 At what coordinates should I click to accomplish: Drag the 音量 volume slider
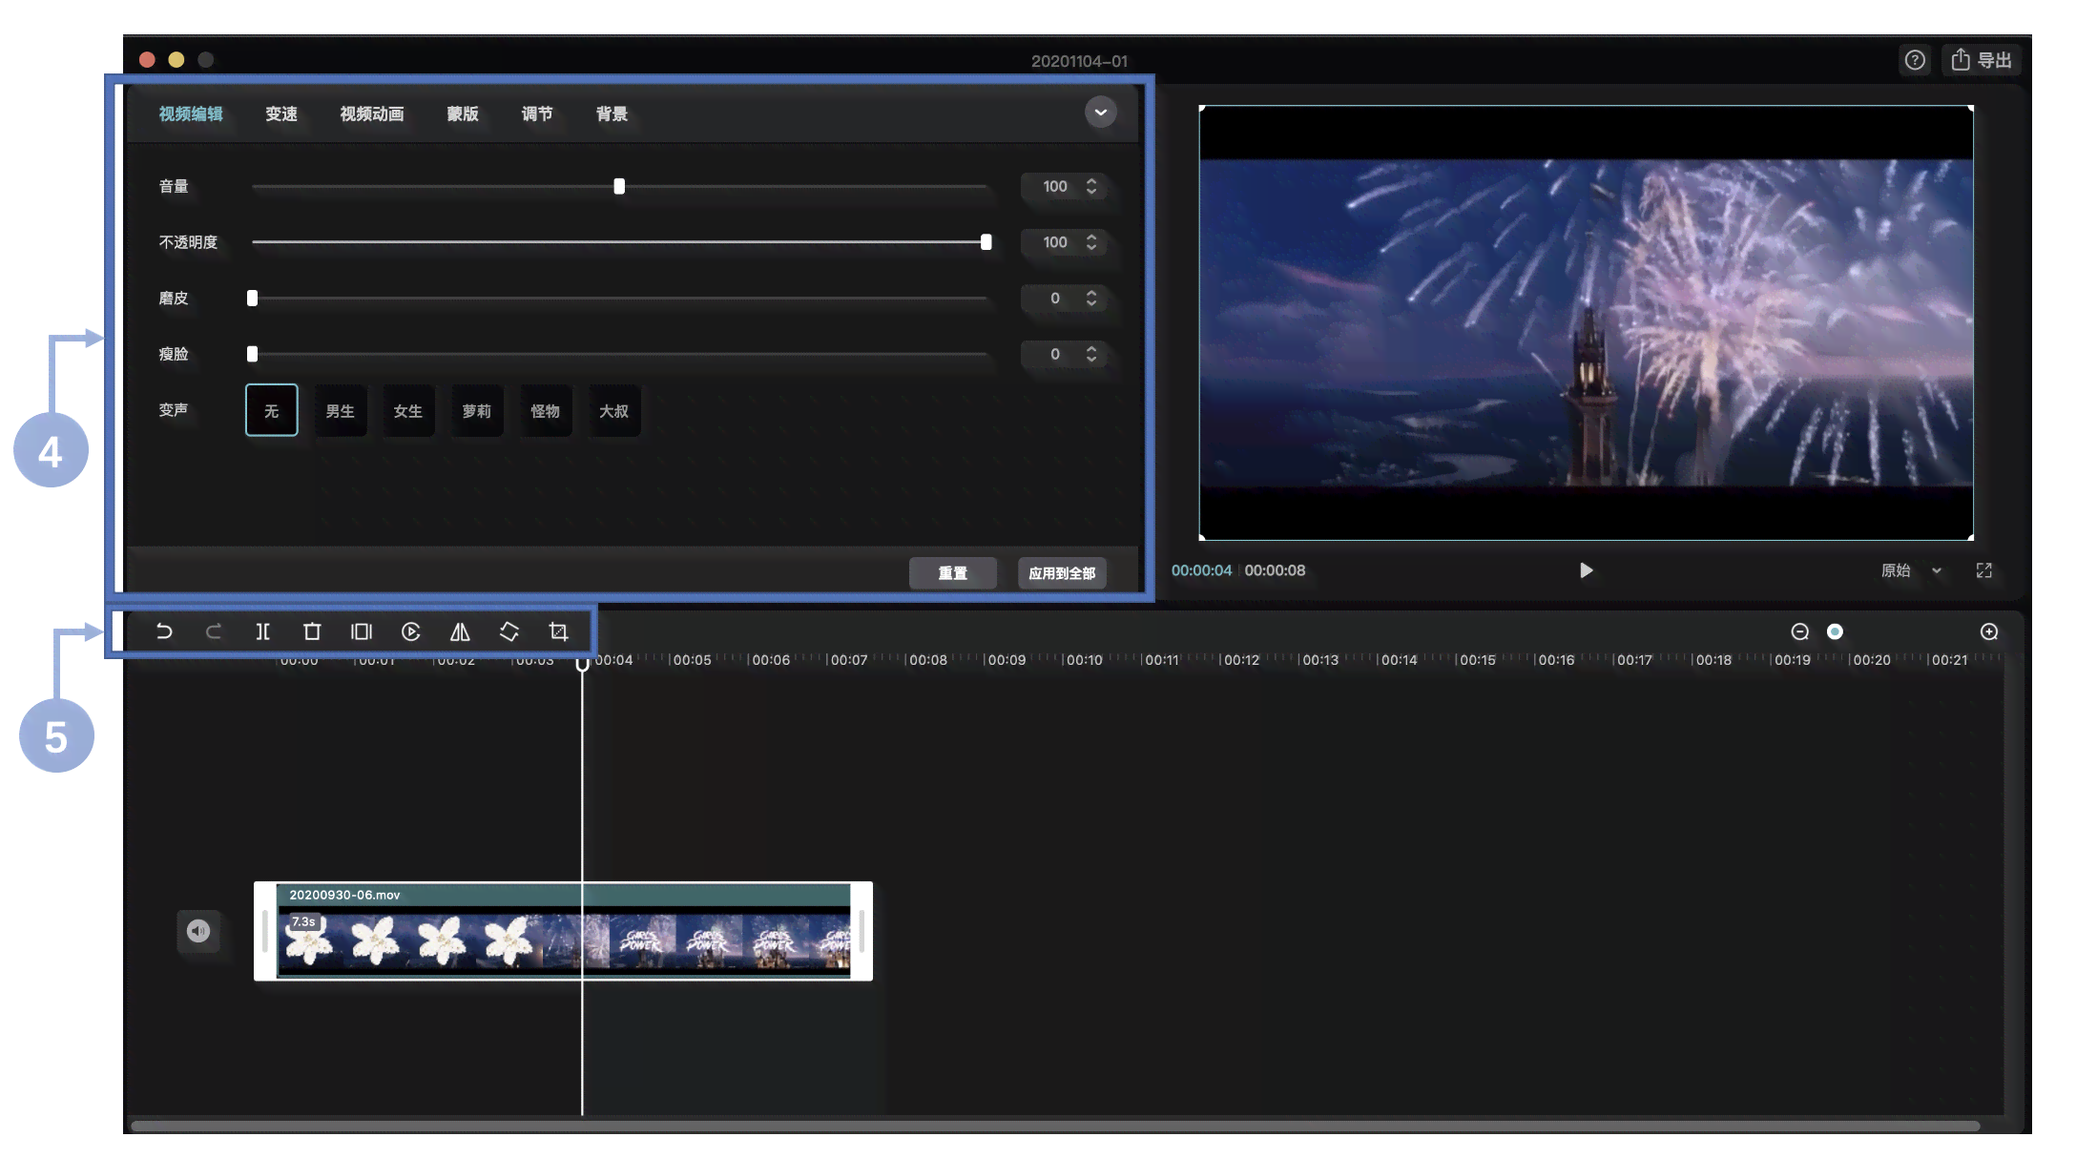(x=620, y=185)
